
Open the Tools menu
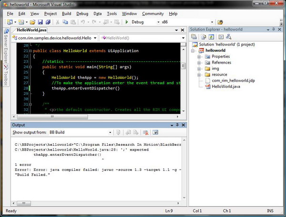[x=112, y=14]
